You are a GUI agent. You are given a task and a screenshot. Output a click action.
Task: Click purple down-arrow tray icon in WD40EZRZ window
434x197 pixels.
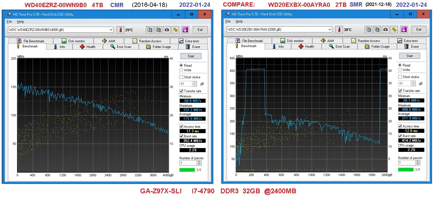point(185,30)
